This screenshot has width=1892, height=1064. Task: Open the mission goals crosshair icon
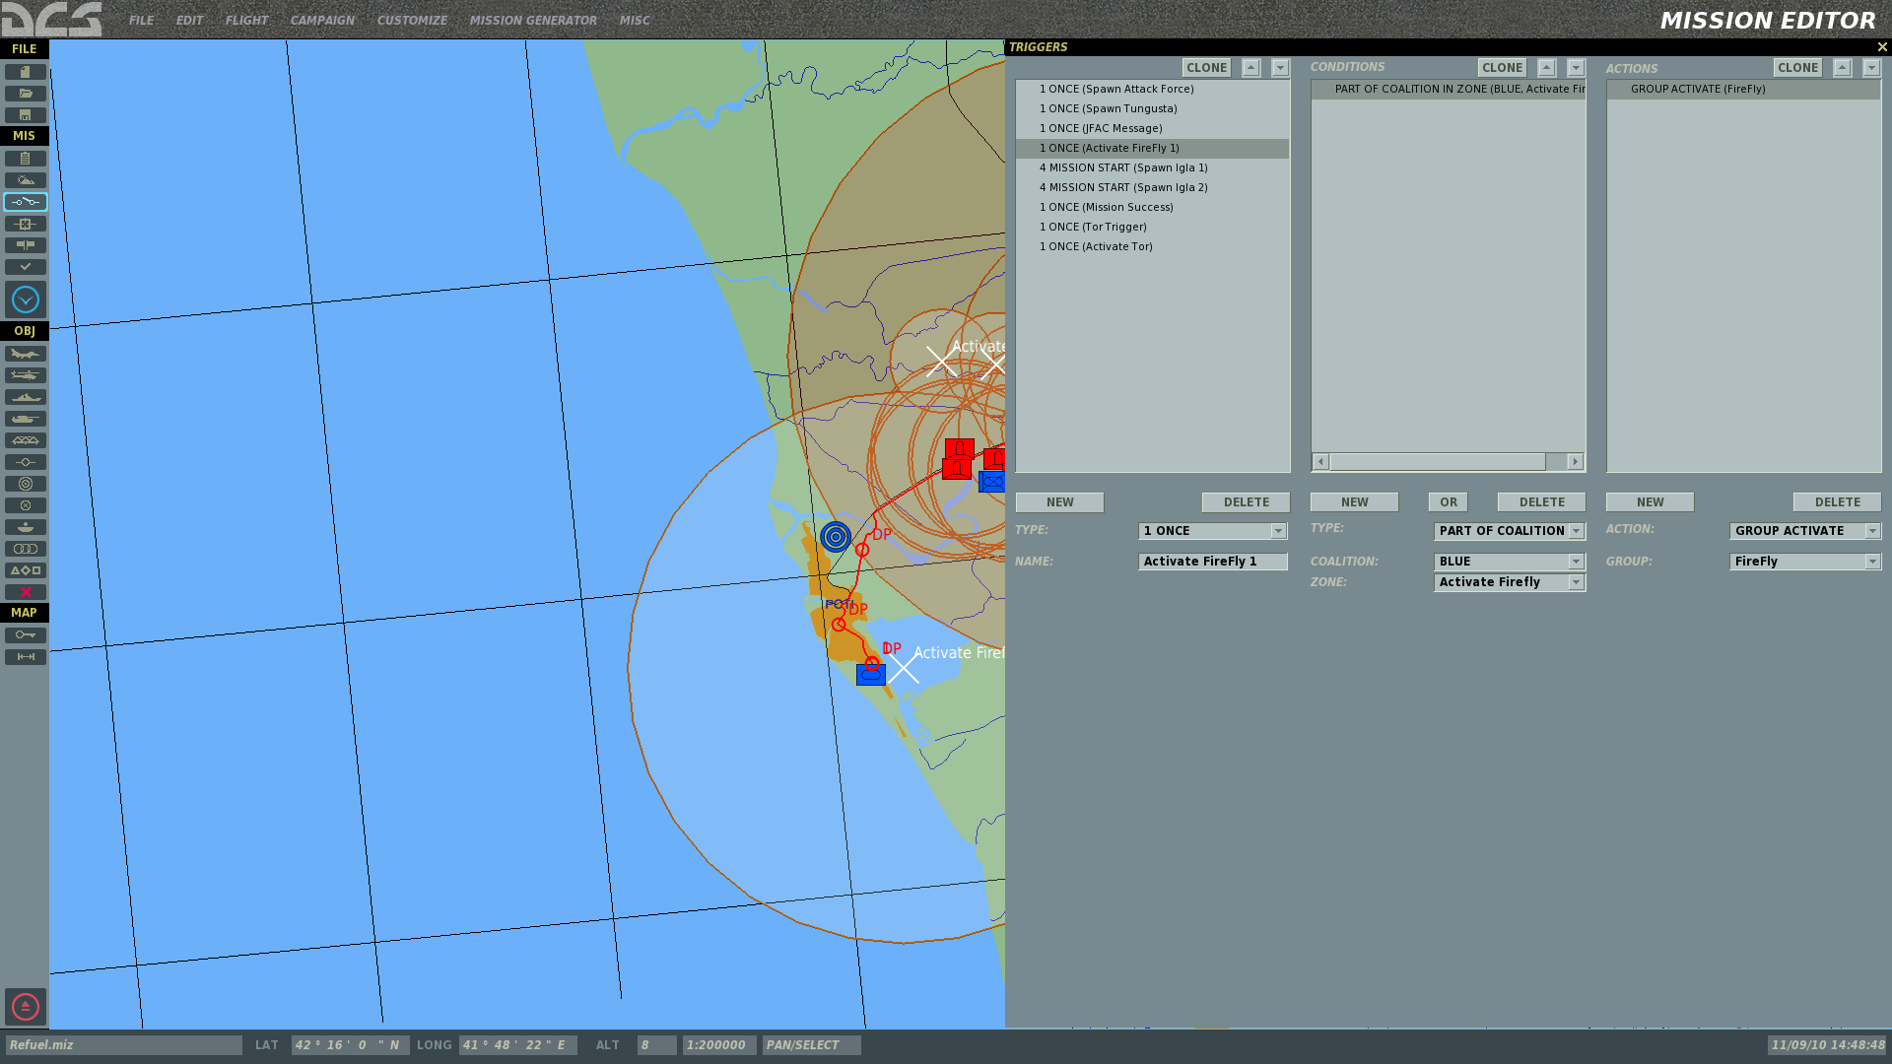tap(26, 224)
